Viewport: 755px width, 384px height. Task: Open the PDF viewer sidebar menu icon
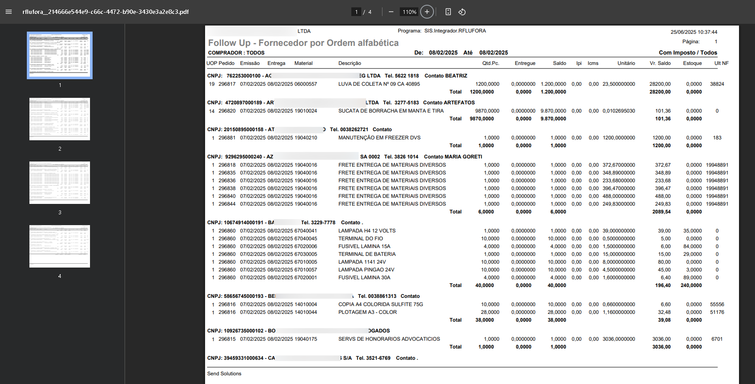(9, 12)
